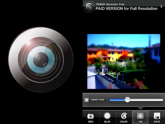Click the SAVE text label in the bottom bar
The width and height of the screenshot is (165, 124).
coord(157,122)
